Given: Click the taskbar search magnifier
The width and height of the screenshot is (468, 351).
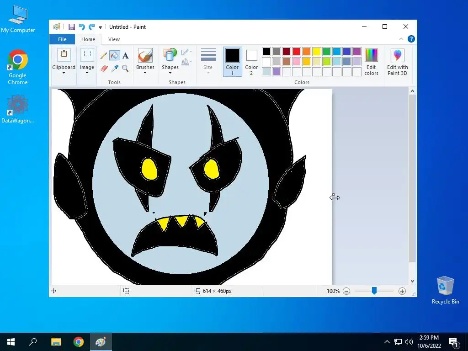Looking at the screenshot, I should [33, 342].
